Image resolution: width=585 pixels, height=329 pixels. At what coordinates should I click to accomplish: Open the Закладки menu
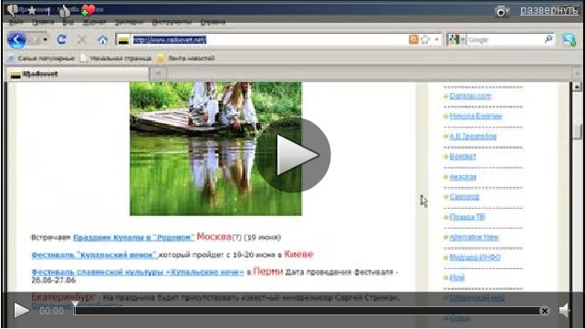coord(129,23)
